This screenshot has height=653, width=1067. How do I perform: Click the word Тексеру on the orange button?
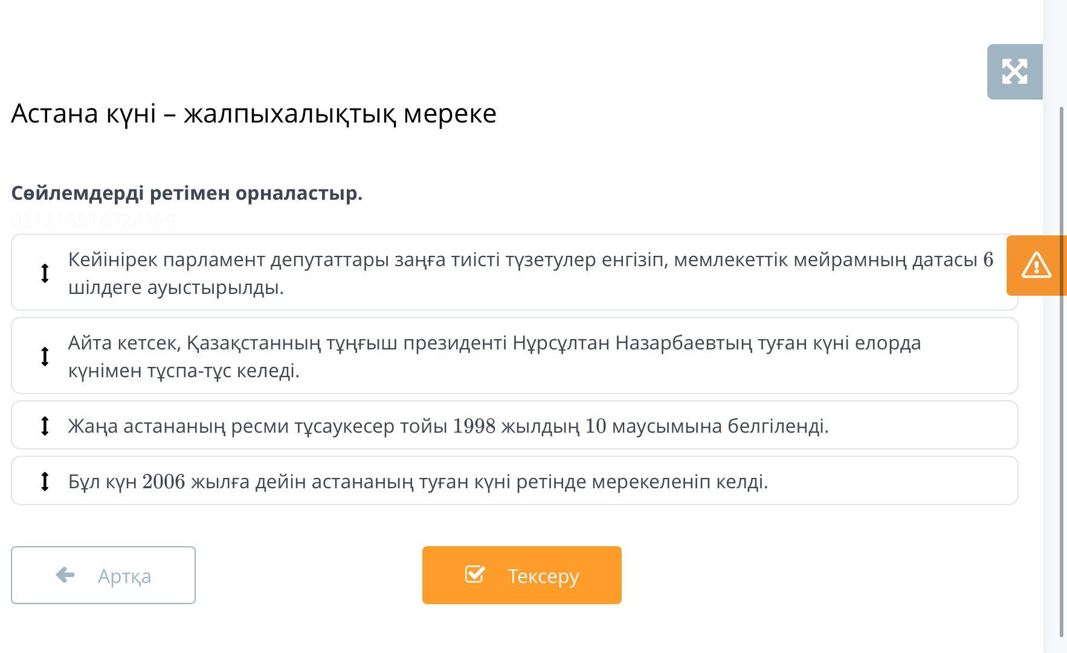click(x=543, y=576)
